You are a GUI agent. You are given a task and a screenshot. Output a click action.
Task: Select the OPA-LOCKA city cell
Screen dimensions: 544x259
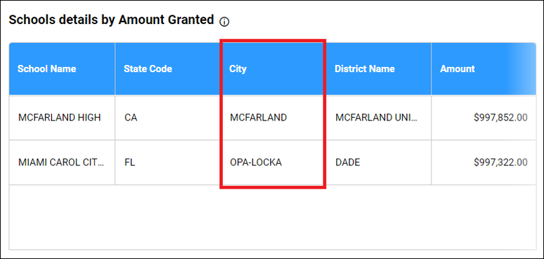[273, 163]
